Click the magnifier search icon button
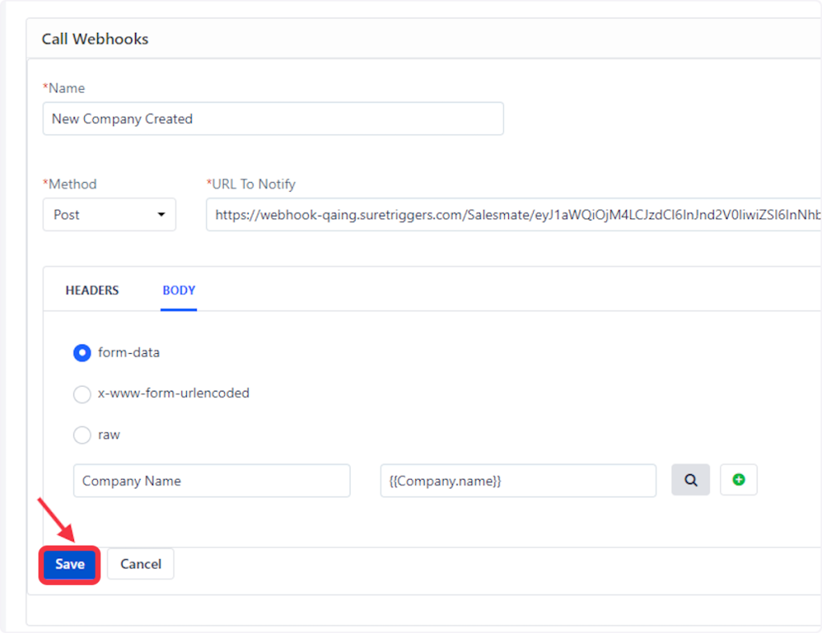The height and width of the screenshot is (633, 822). [690, 480]
